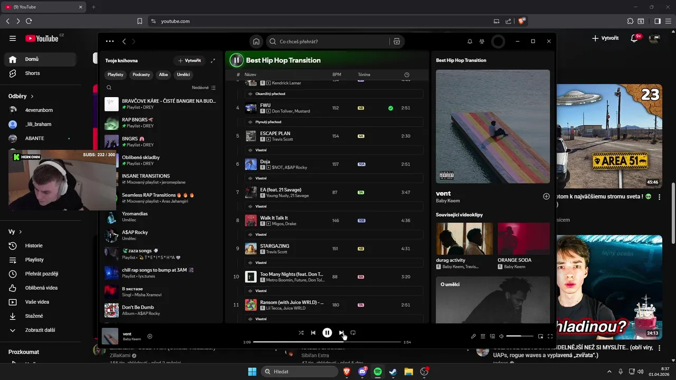Open durag activity related video thumbnail
The width and height of the screenshot is (676, 380).
click(x=464, y=239)
